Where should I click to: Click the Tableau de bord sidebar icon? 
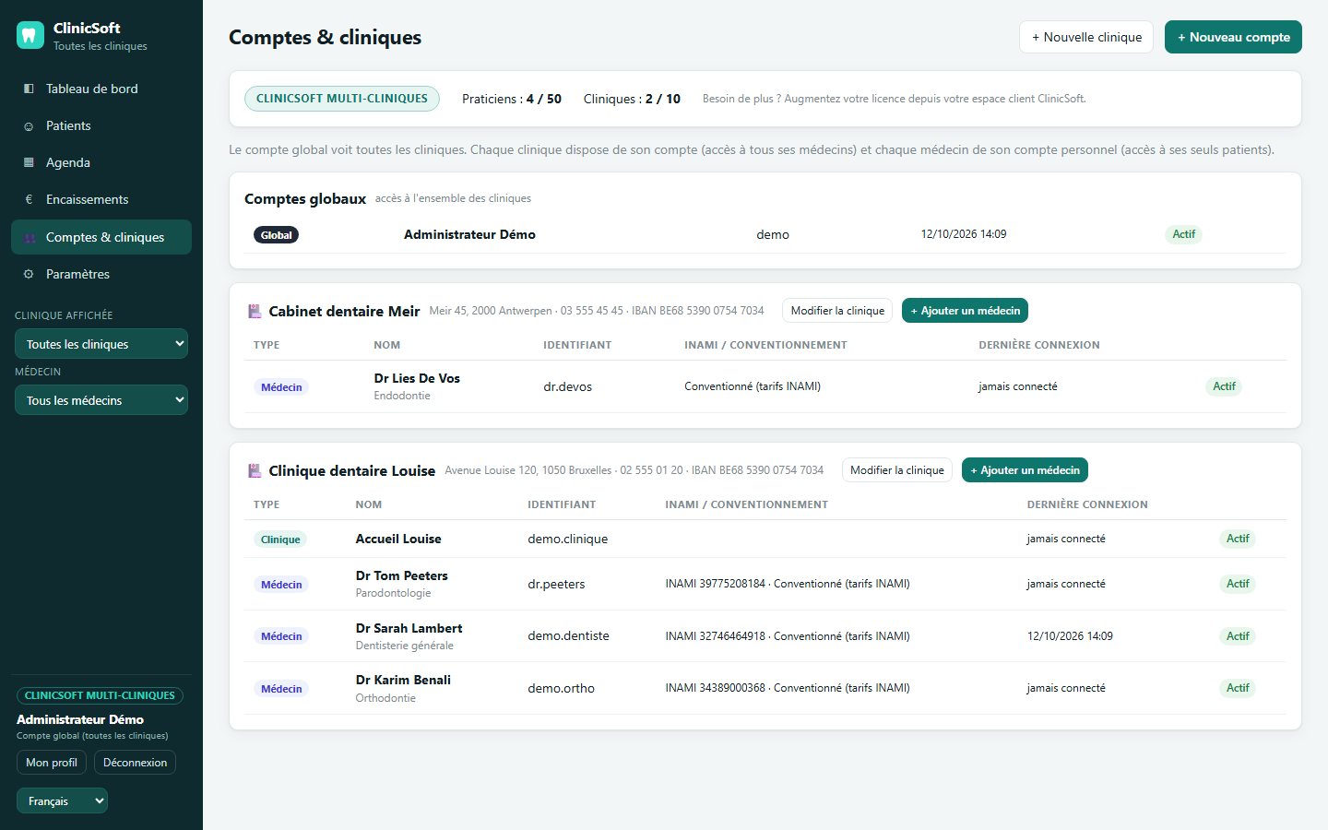(29, 89)
